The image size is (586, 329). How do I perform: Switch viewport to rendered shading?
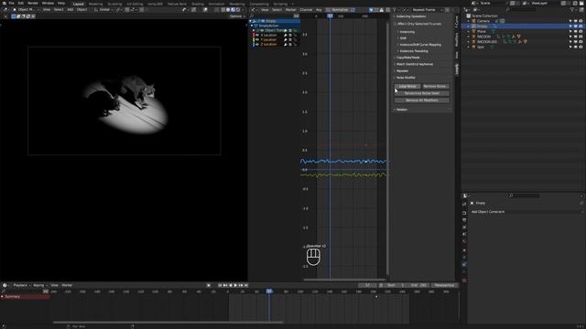pyautogui.click(x=238, y=10)
